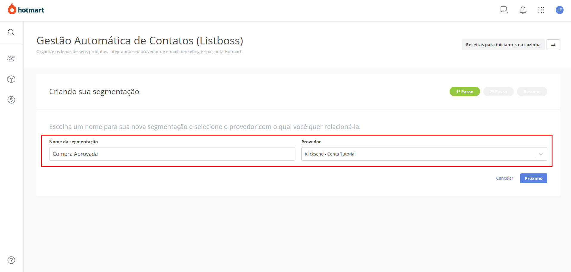
Task: Click the Próximo button
Action: coord(533,178)
